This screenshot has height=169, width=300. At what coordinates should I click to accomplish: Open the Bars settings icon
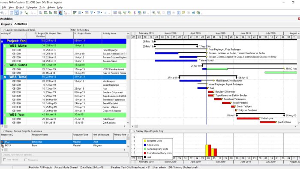click(75, 13)
